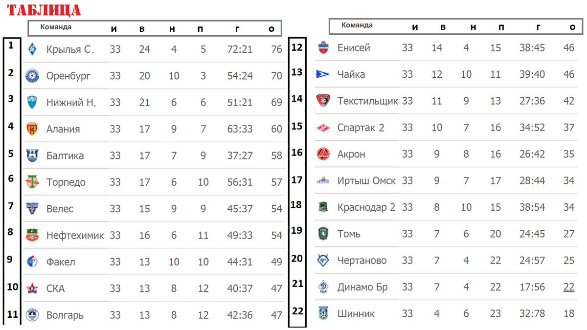This screenshot has height=330, width=587.
Task: Click underlined 22 points for Динамо Бр.
Action: (569, 287)
